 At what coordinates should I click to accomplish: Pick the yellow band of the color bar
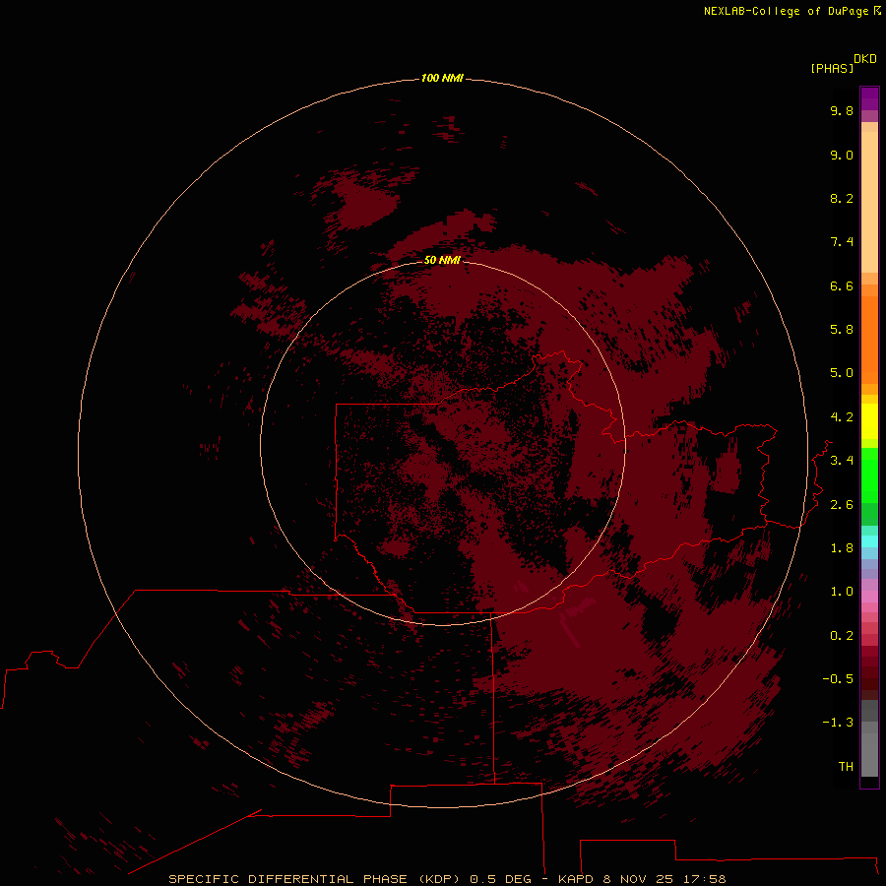pos(869,421)
